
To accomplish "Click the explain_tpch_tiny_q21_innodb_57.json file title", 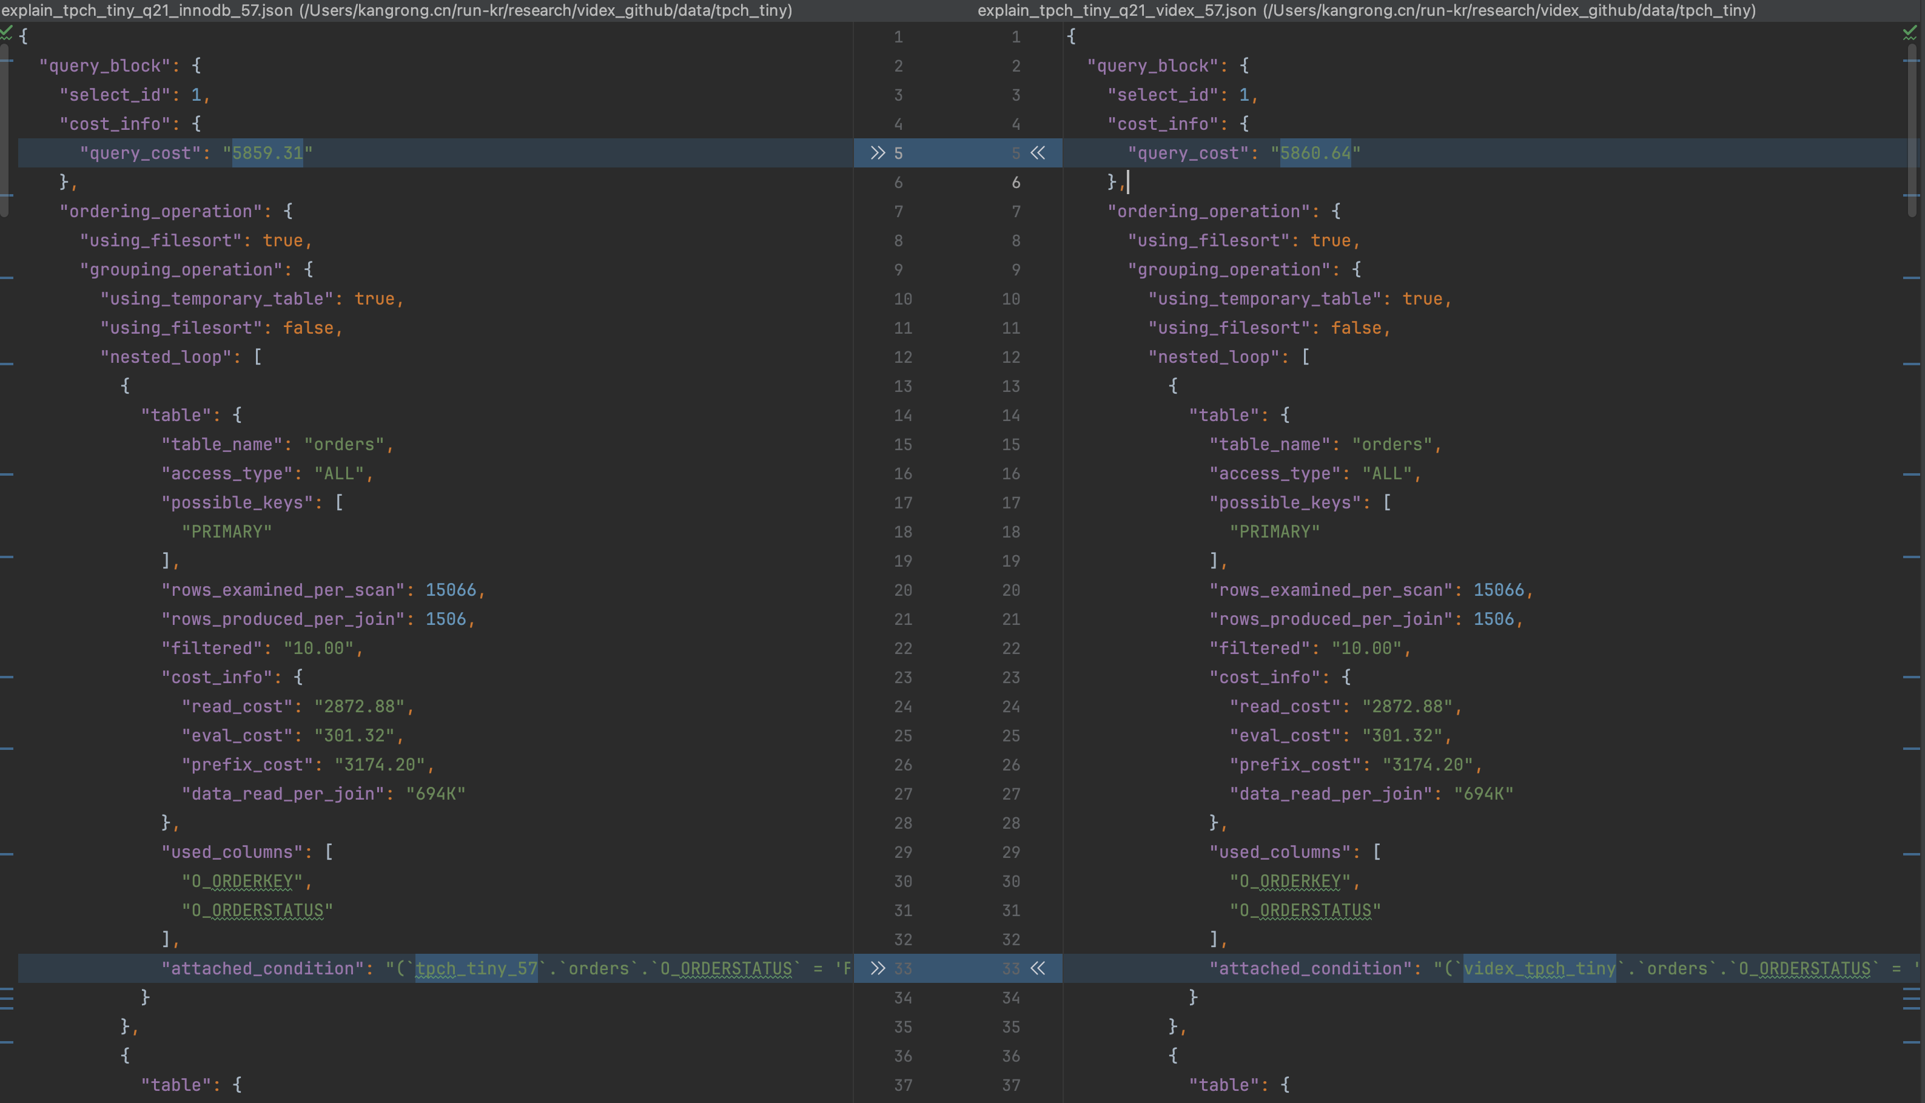I will tap(396, 10).
